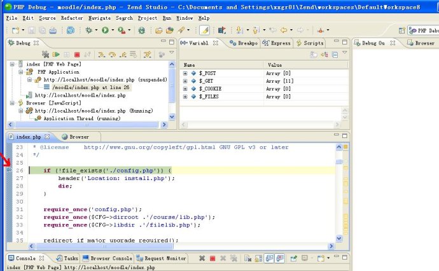Toggle Scroll Lock in the Console toolbar
439x271 pixels.
(258, 258)
